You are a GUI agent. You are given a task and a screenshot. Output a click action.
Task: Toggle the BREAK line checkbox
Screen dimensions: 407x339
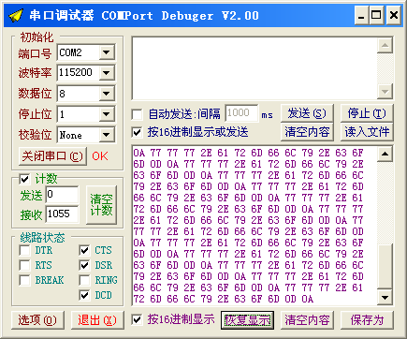[24, 280]
